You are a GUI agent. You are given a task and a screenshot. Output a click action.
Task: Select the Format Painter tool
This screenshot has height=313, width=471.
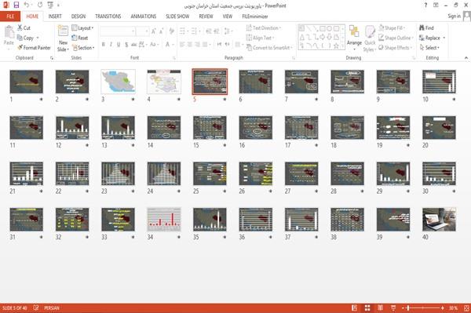(x=34, y=48)
